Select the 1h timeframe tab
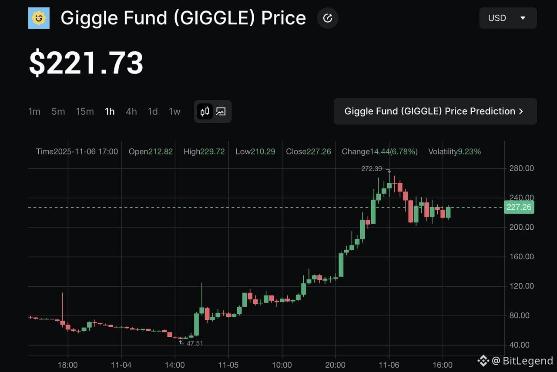Viewport: 557px width, 372px height. coord(110,111)
